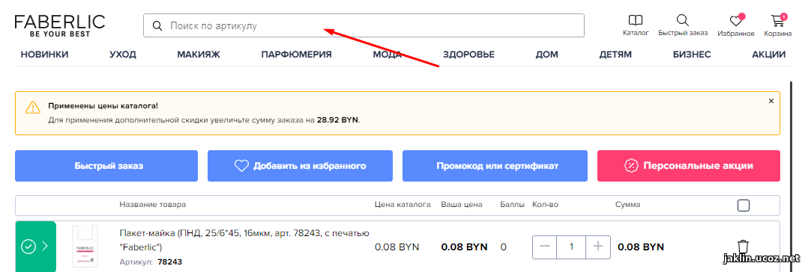Open the Пакет-майка product title link
Viewport: 808px width, 272px height.
point(244,240)
